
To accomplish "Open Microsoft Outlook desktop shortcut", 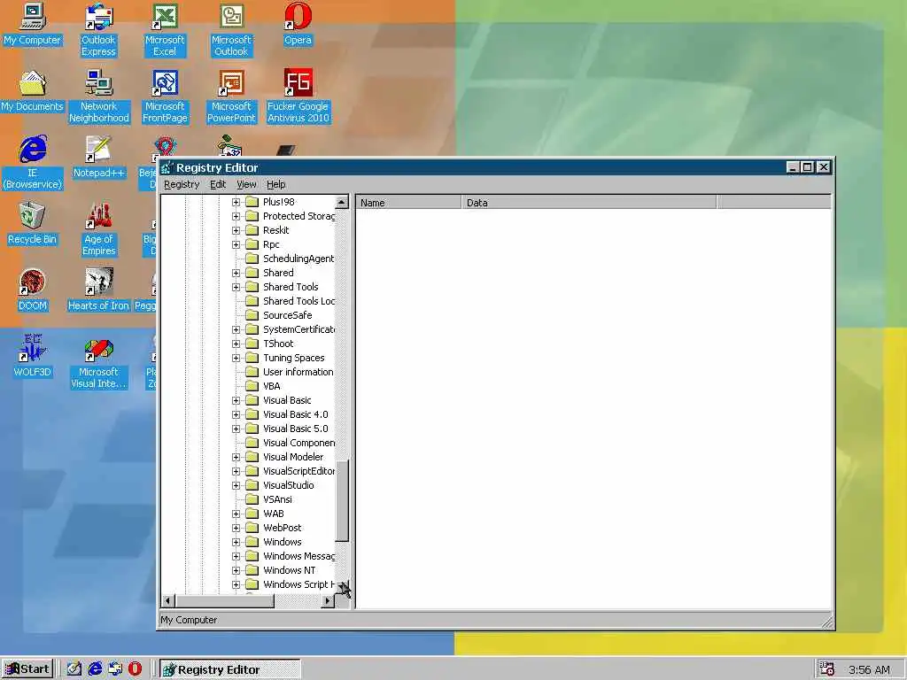I will click(x=231, y=30).
